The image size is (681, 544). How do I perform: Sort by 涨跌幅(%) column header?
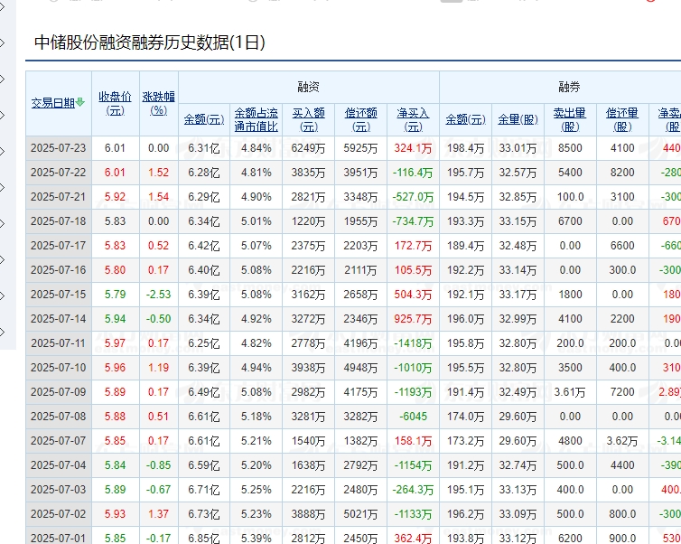pyautogui.click(x=159, y=103)
